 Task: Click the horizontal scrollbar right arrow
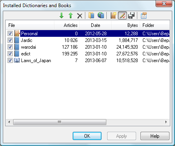(x=166, y=122)
